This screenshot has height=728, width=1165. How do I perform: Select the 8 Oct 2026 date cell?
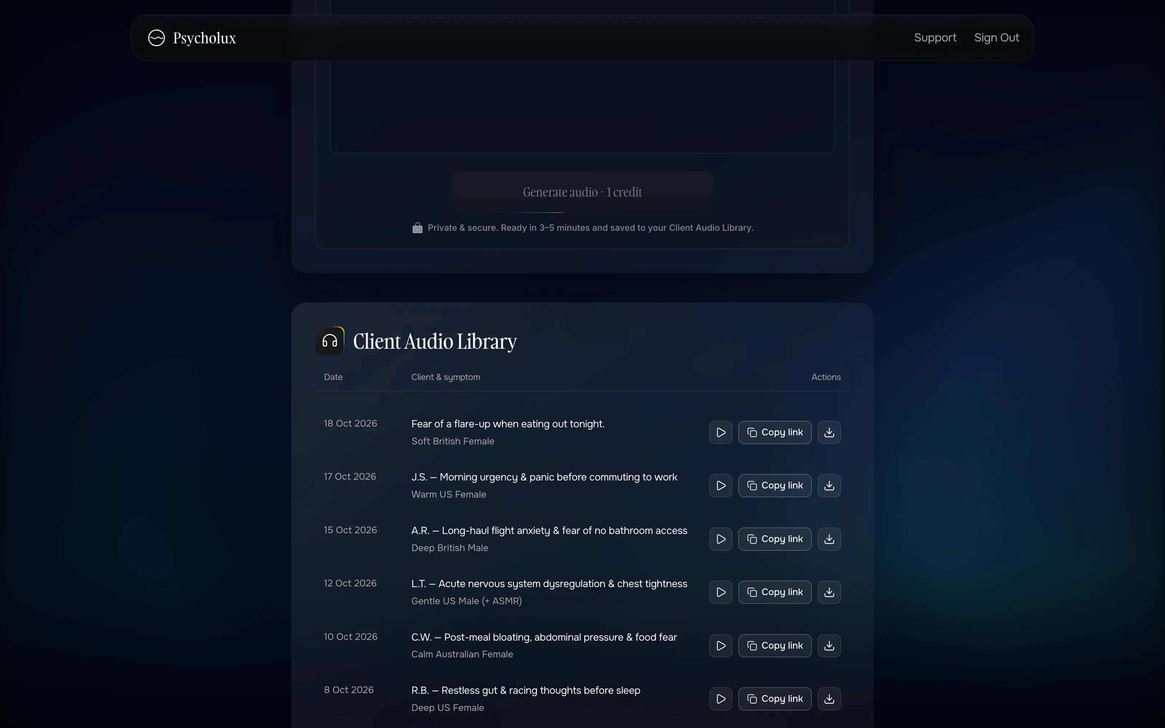(x=348, y=690)
